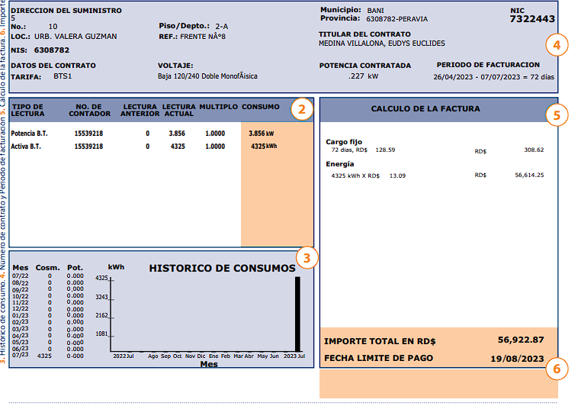
Task: Select the LECTURA ACTUAL column header
Action: point(179,110)
